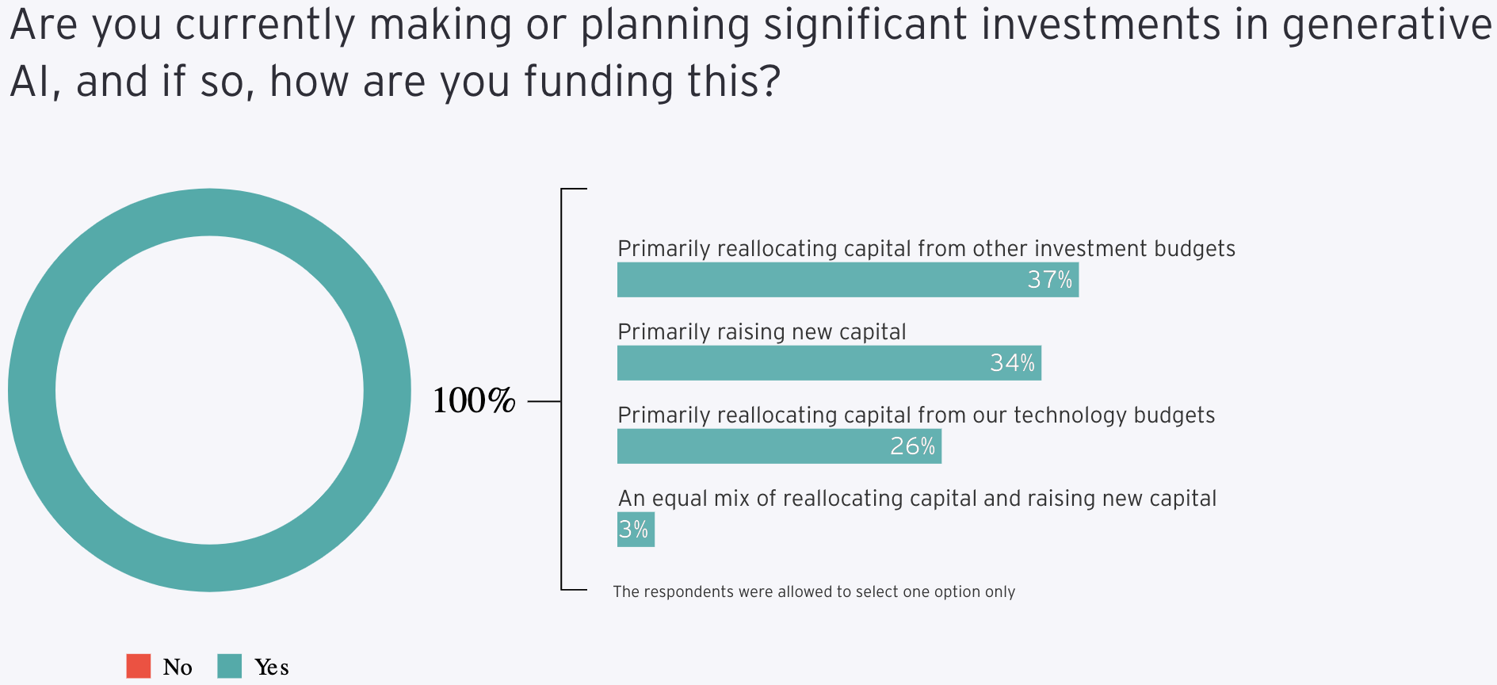Click the 'Primarily raising new capital' label
This screenshot has width=1497, height=685.
[762, 331]
